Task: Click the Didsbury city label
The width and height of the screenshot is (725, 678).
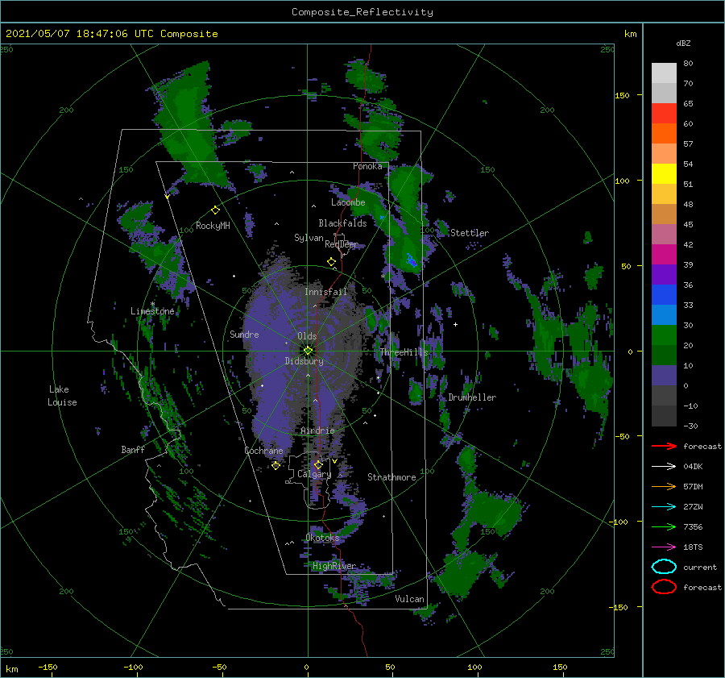Action: click(304, 361)
